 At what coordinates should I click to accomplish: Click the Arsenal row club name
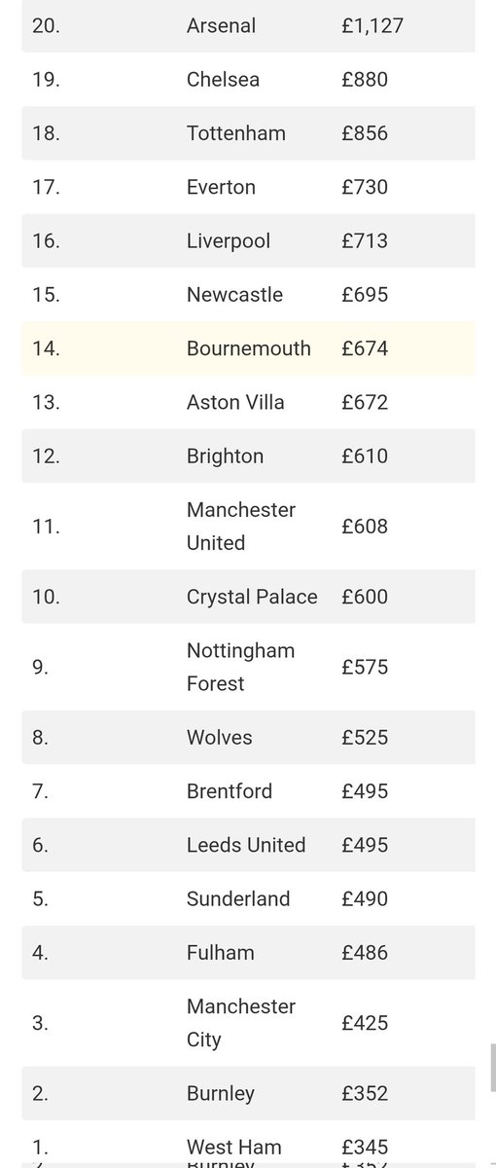pos(221,26)
